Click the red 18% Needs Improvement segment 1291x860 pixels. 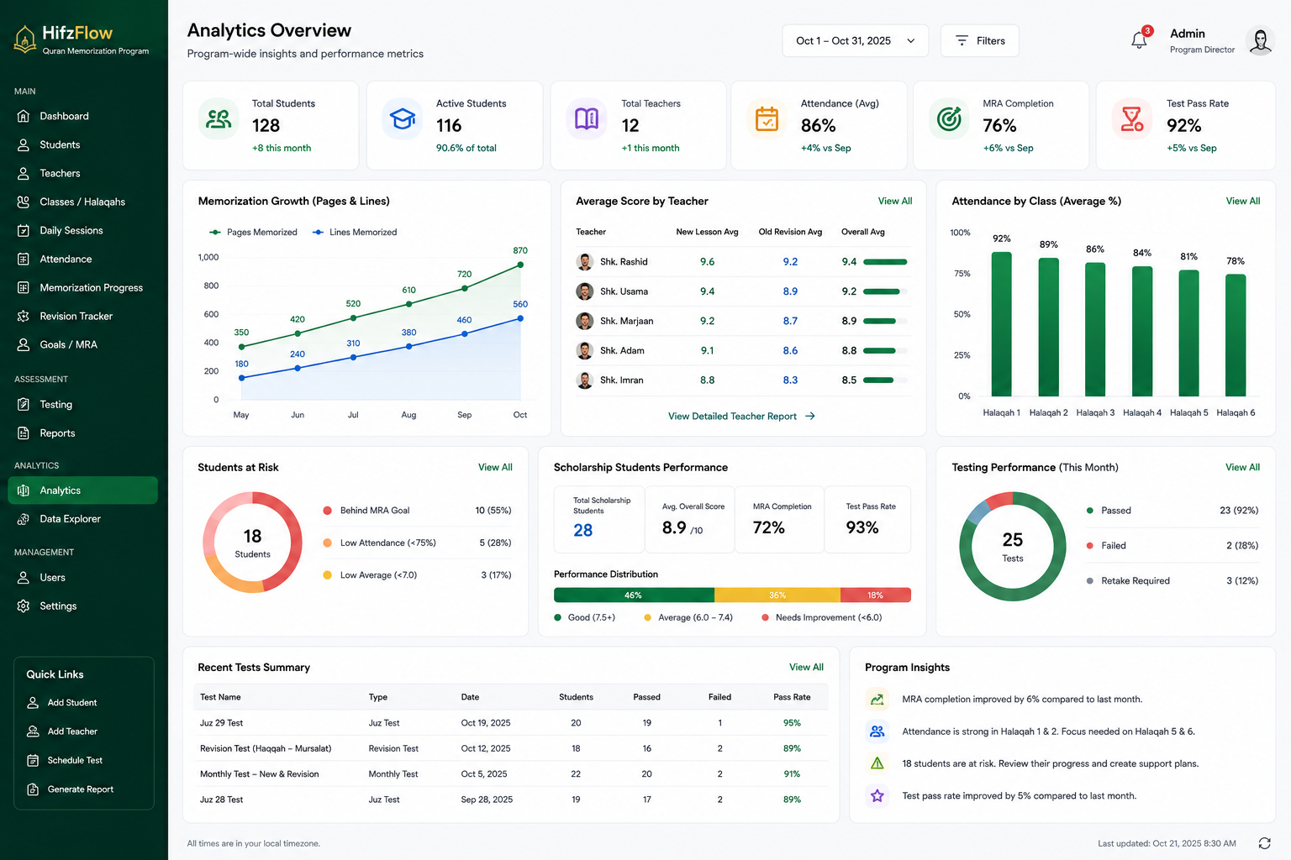pos(876,595)
